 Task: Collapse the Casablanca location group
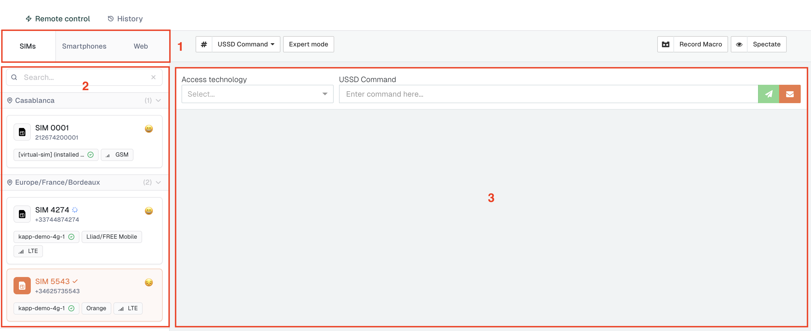pos(158,100)
